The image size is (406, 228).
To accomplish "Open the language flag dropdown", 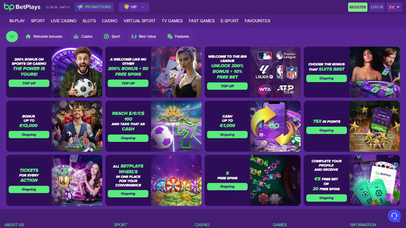I will pos(394,7).
